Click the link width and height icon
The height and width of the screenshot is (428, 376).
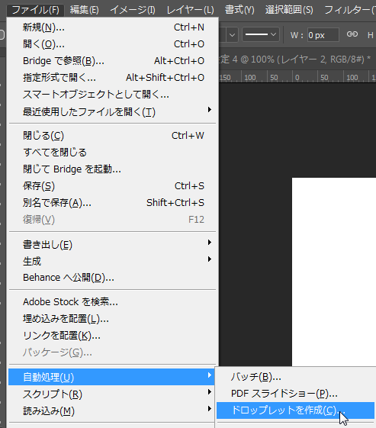(352, 34)
